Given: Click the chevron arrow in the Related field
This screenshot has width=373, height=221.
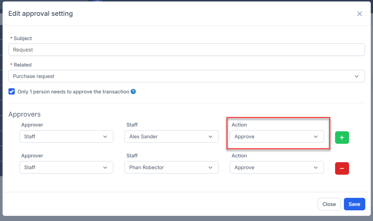Looking at the screenshot, I should (x=356, y=76).
